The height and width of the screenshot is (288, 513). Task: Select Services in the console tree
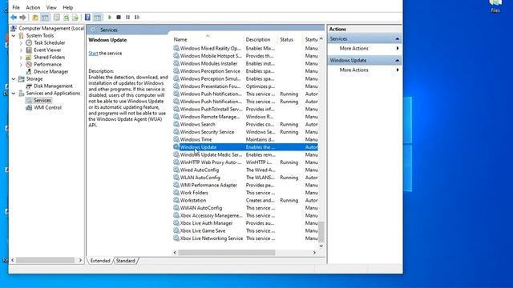(42, 100)
